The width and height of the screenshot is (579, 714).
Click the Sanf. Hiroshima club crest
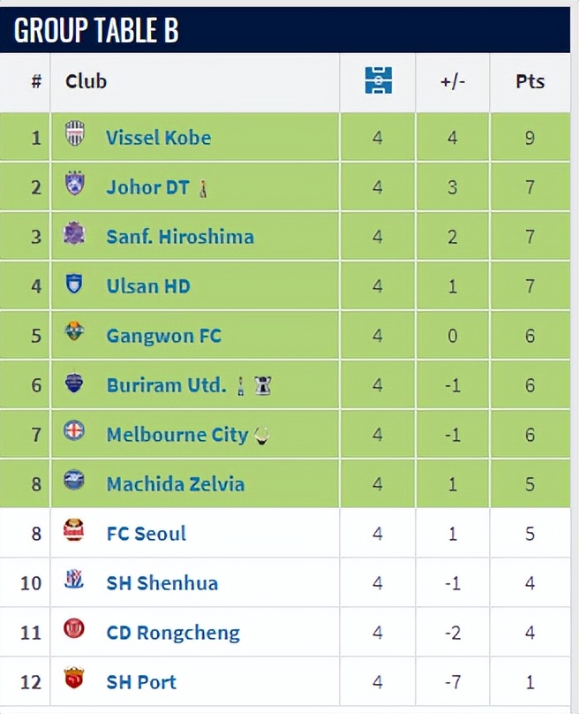(x=75, y=234)
